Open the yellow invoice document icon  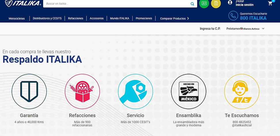pos(216,3)
